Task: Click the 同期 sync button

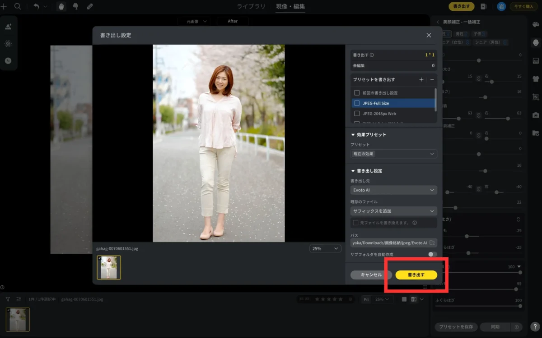Action: tap(495, 327)
